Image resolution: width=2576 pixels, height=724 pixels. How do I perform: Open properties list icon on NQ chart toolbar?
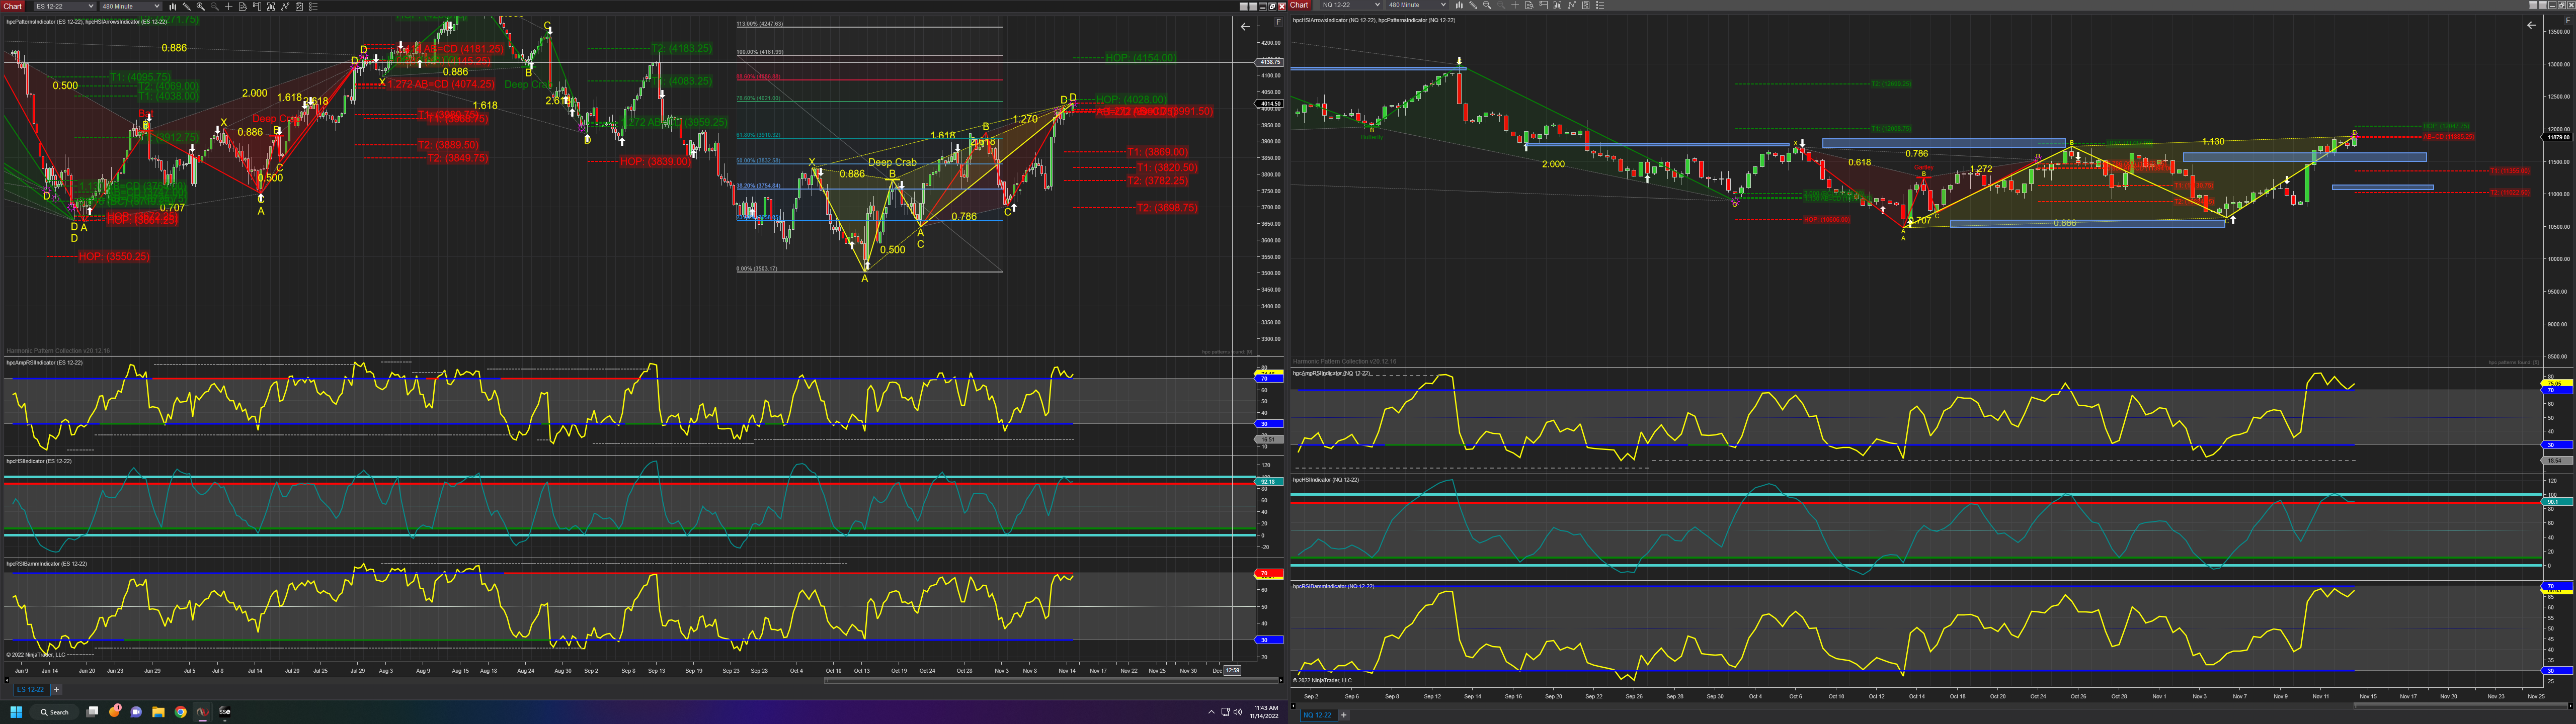(1600, 5)
